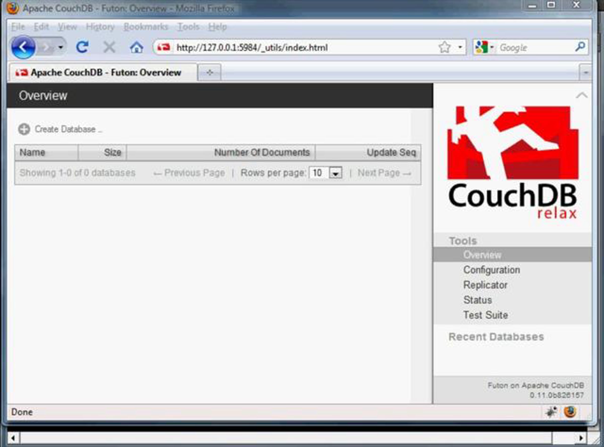
Task: Open the Help menu
Action: (217, 27)
